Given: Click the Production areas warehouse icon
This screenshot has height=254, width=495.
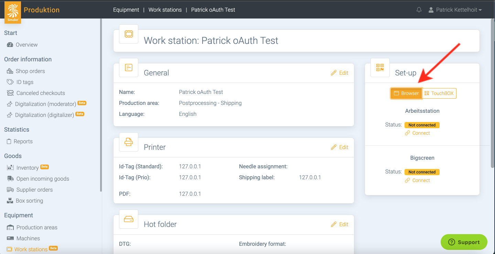Looking at the screenshot, I should [10, 228].
